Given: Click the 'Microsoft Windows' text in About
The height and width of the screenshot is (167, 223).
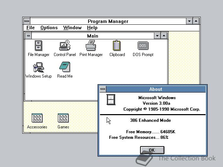Looking at the screenshot, I should [157, 98].
